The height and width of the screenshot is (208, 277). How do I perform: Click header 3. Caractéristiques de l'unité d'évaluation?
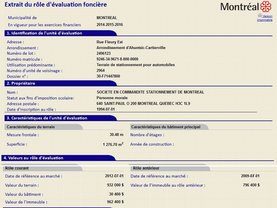[x=47, y=118]
